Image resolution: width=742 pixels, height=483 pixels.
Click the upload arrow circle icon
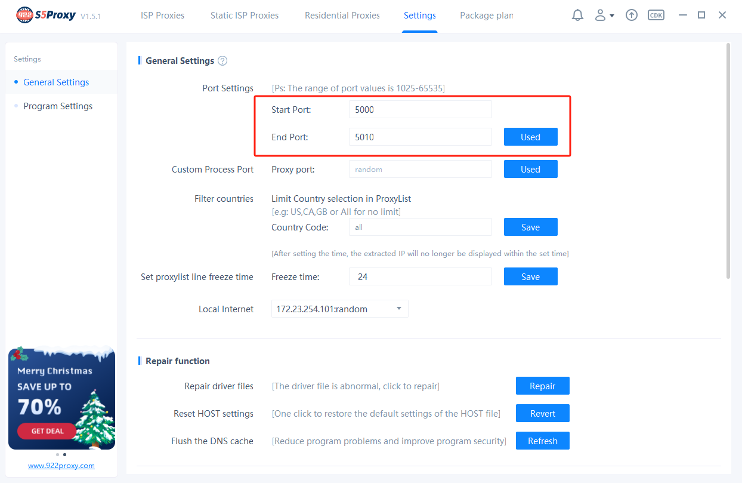click(632, 16)
